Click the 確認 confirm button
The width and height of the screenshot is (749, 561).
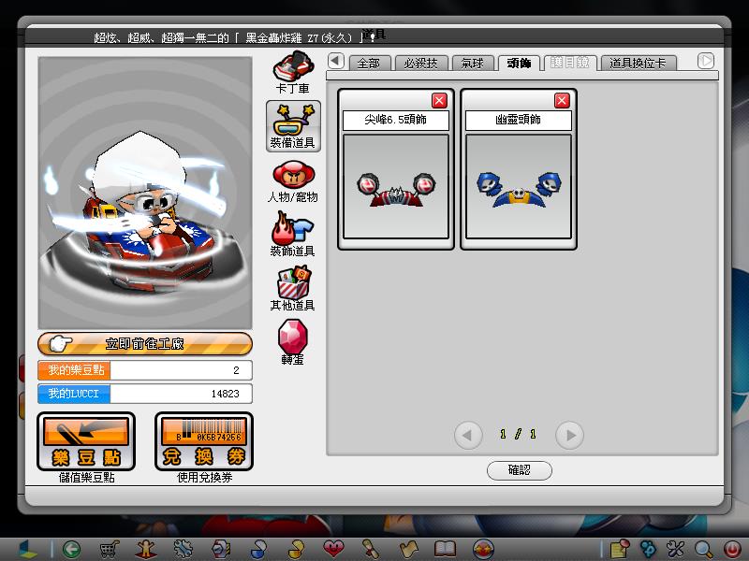coord(520,470)
